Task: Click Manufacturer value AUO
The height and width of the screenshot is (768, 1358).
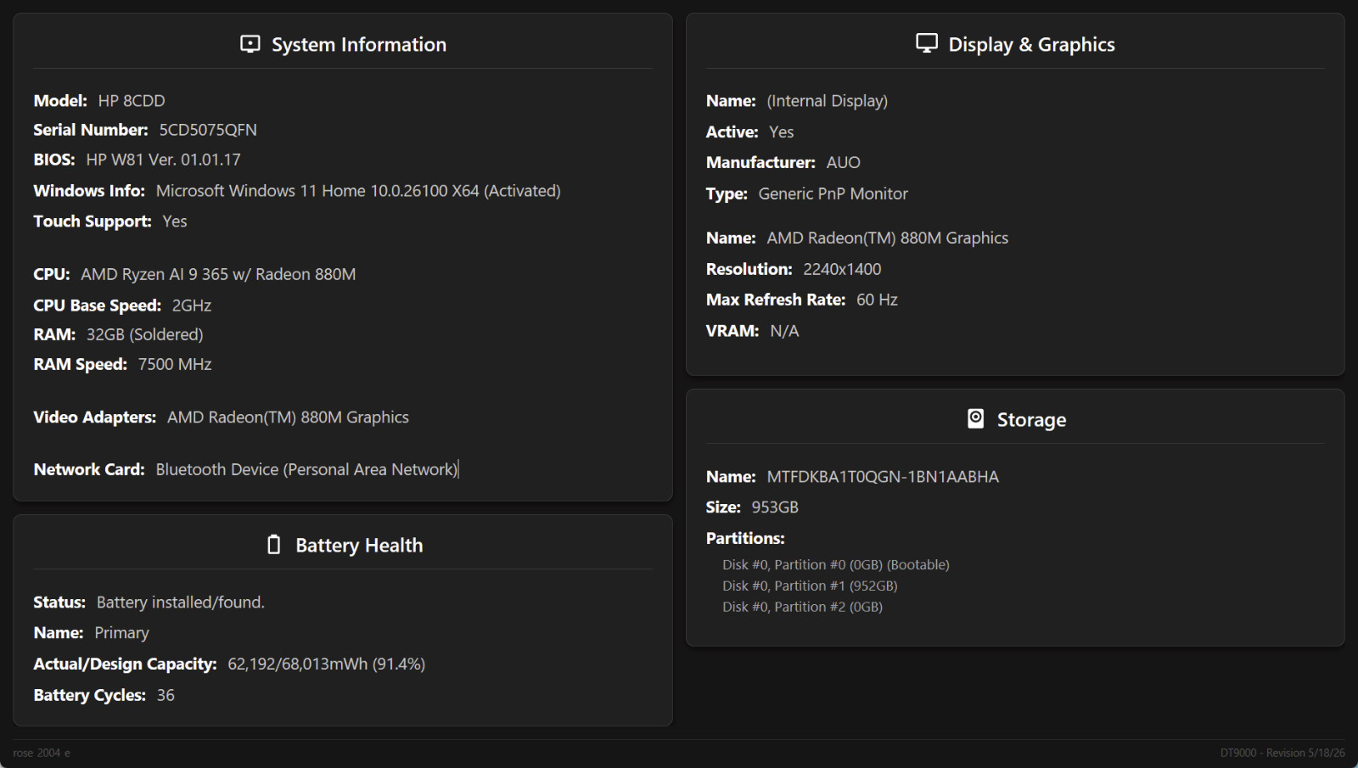Action: click(x=844, y=162)
